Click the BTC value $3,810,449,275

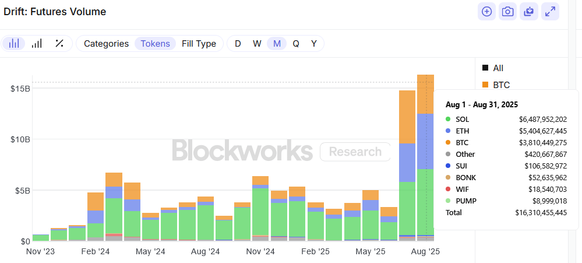[543, 143]
